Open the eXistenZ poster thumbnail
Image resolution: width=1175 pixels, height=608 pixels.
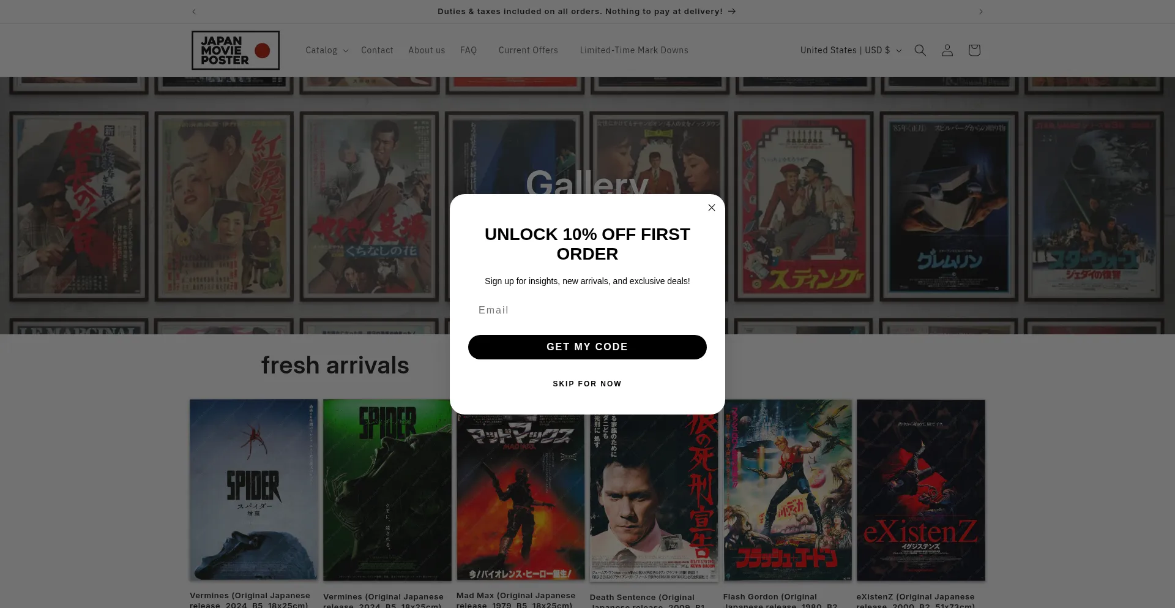(920, 490)
